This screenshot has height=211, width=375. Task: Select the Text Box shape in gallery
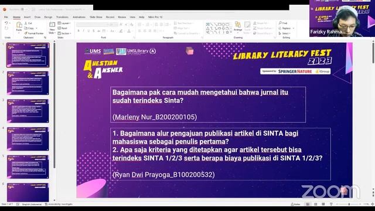[x=207, y=25]
